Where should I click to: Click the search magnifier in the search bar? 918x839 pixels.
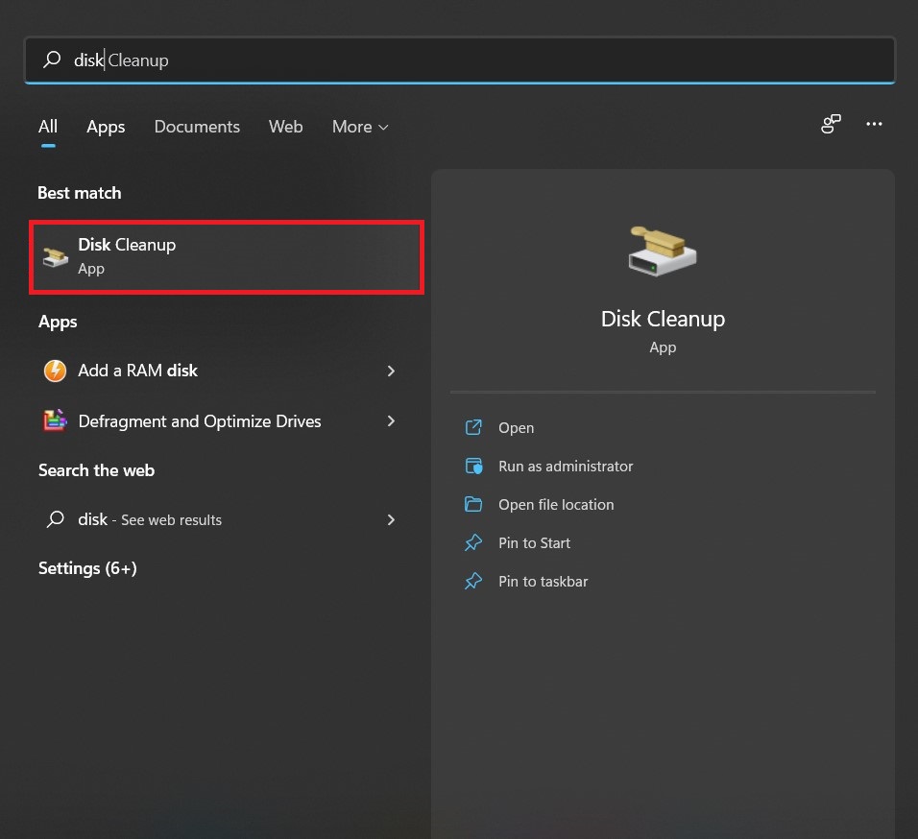(x=51, y=60)
